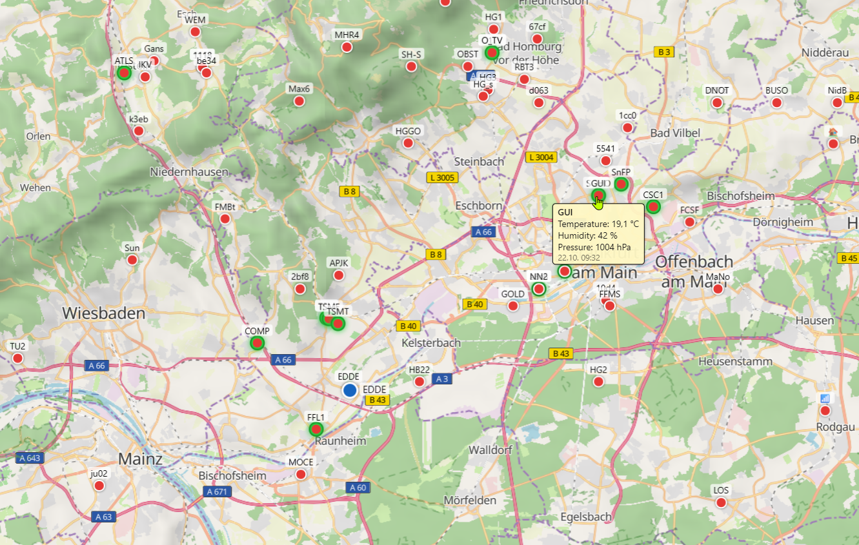Click the FMBt station marker
859x545 pixels.
pos(225,219)
